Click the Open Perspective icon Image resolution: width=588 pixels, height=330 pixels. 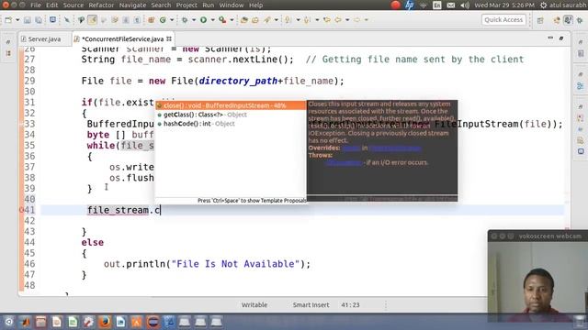(x=540, y=20)
